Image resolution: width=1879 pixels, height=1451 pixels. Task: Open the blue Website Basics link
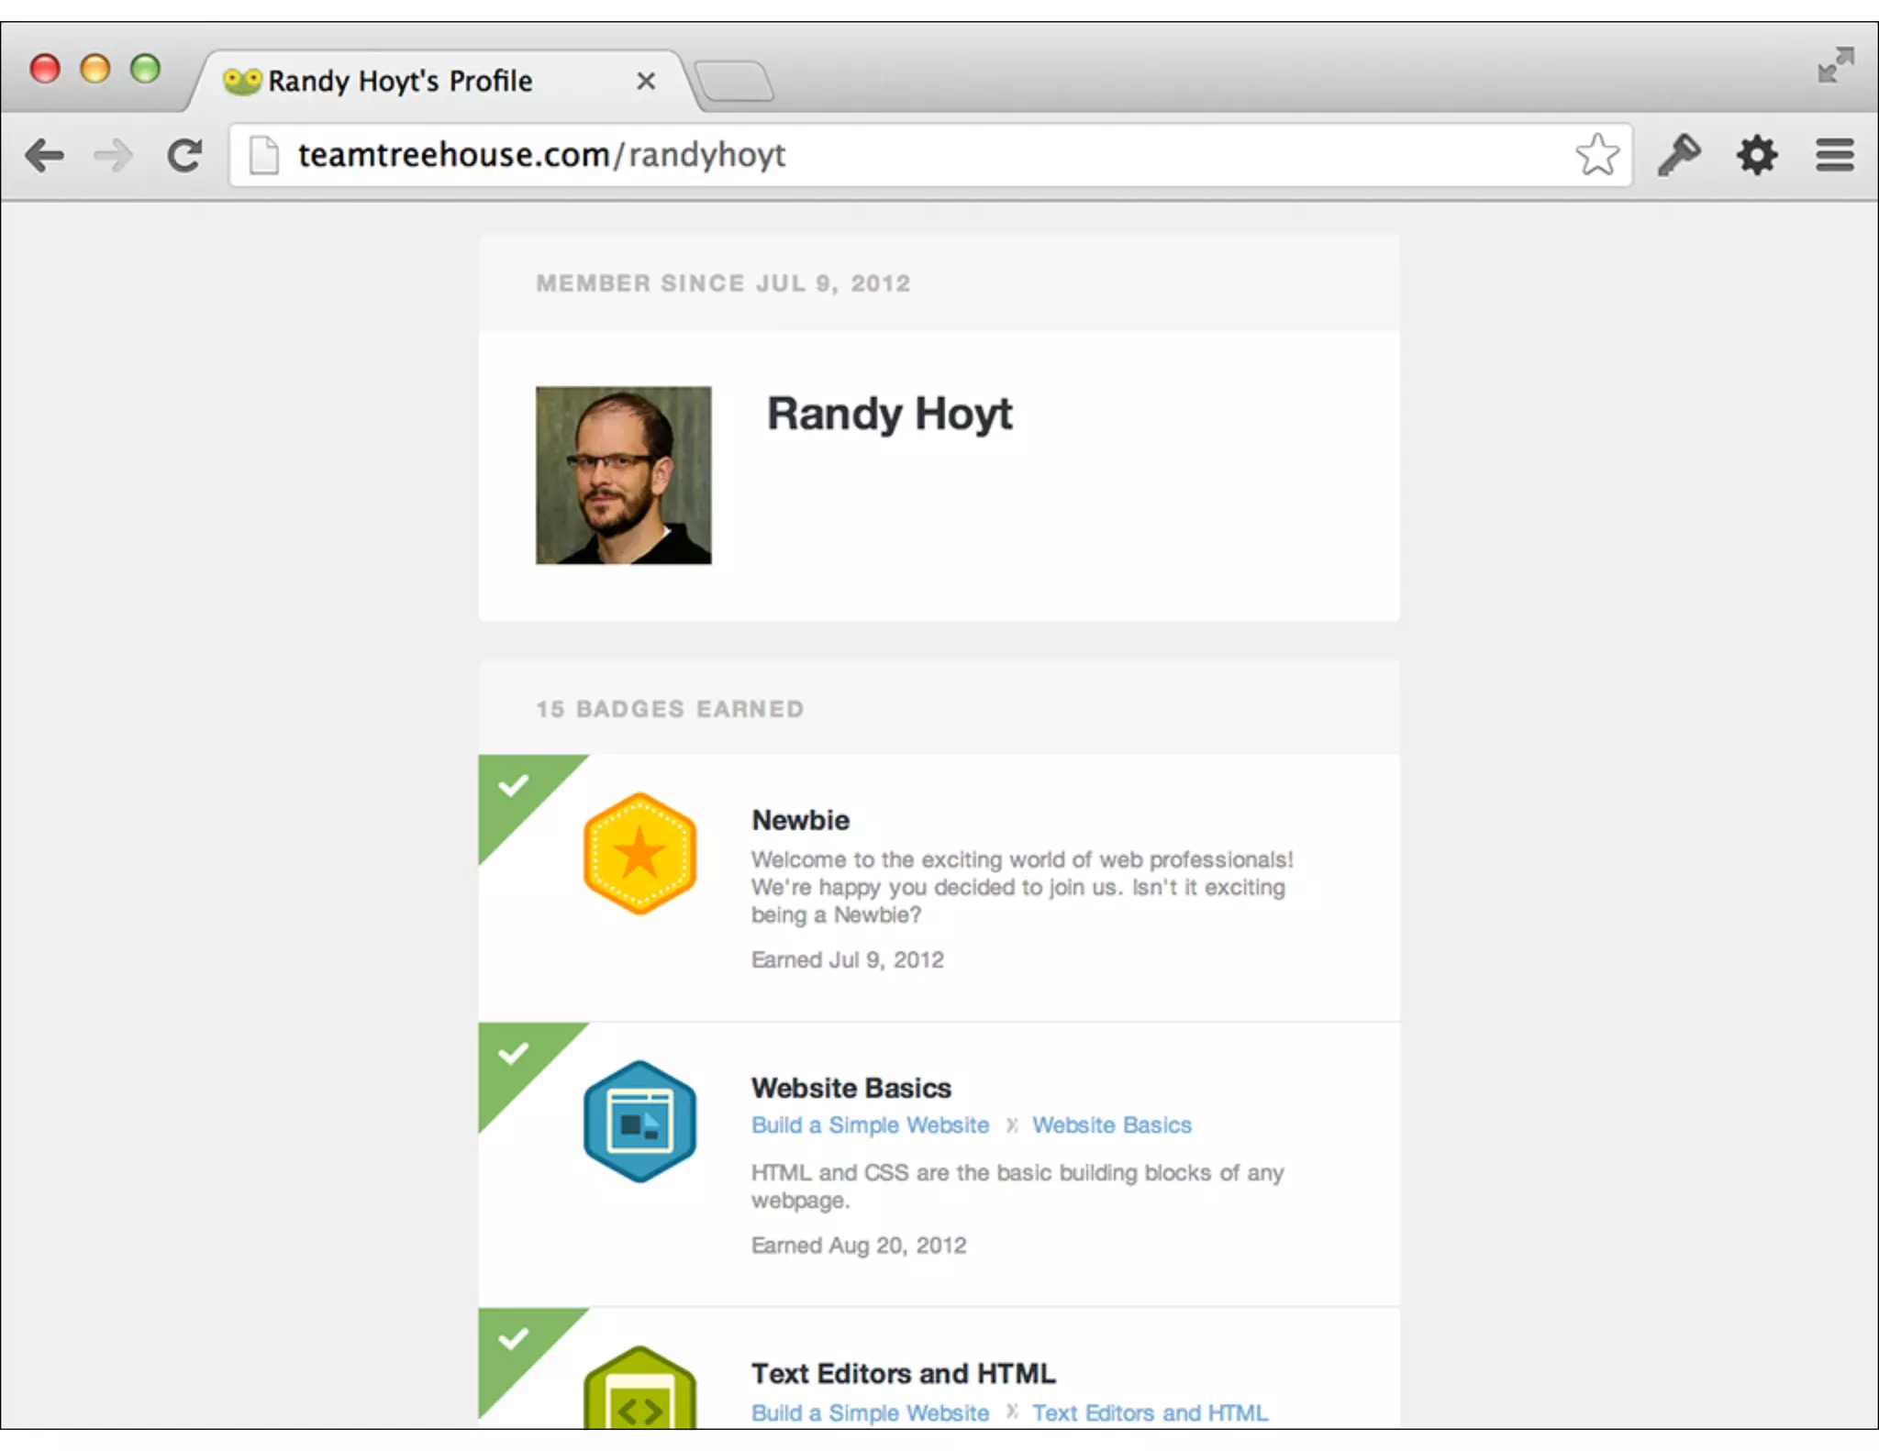(1111, 1125)
